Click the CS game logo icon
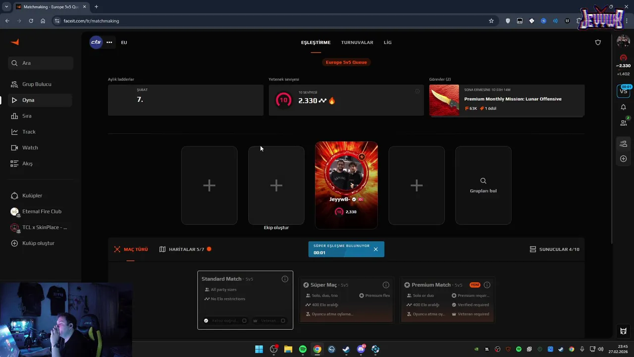Screen dimensions: 634x357 (x=96, y=42)
